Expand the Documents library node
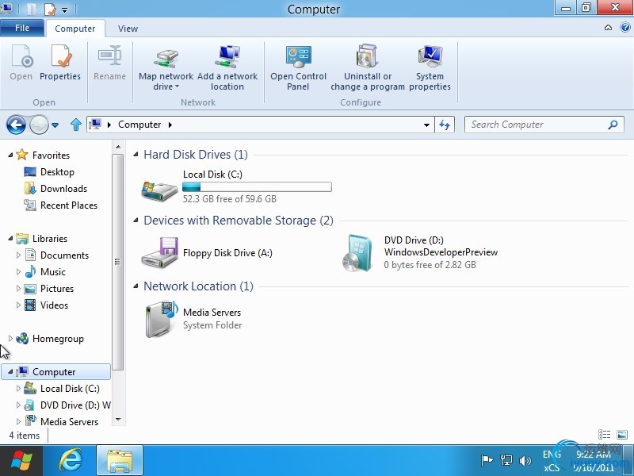Image resolution: width=634 pixels, height=476 pixels. click(18, 255)
